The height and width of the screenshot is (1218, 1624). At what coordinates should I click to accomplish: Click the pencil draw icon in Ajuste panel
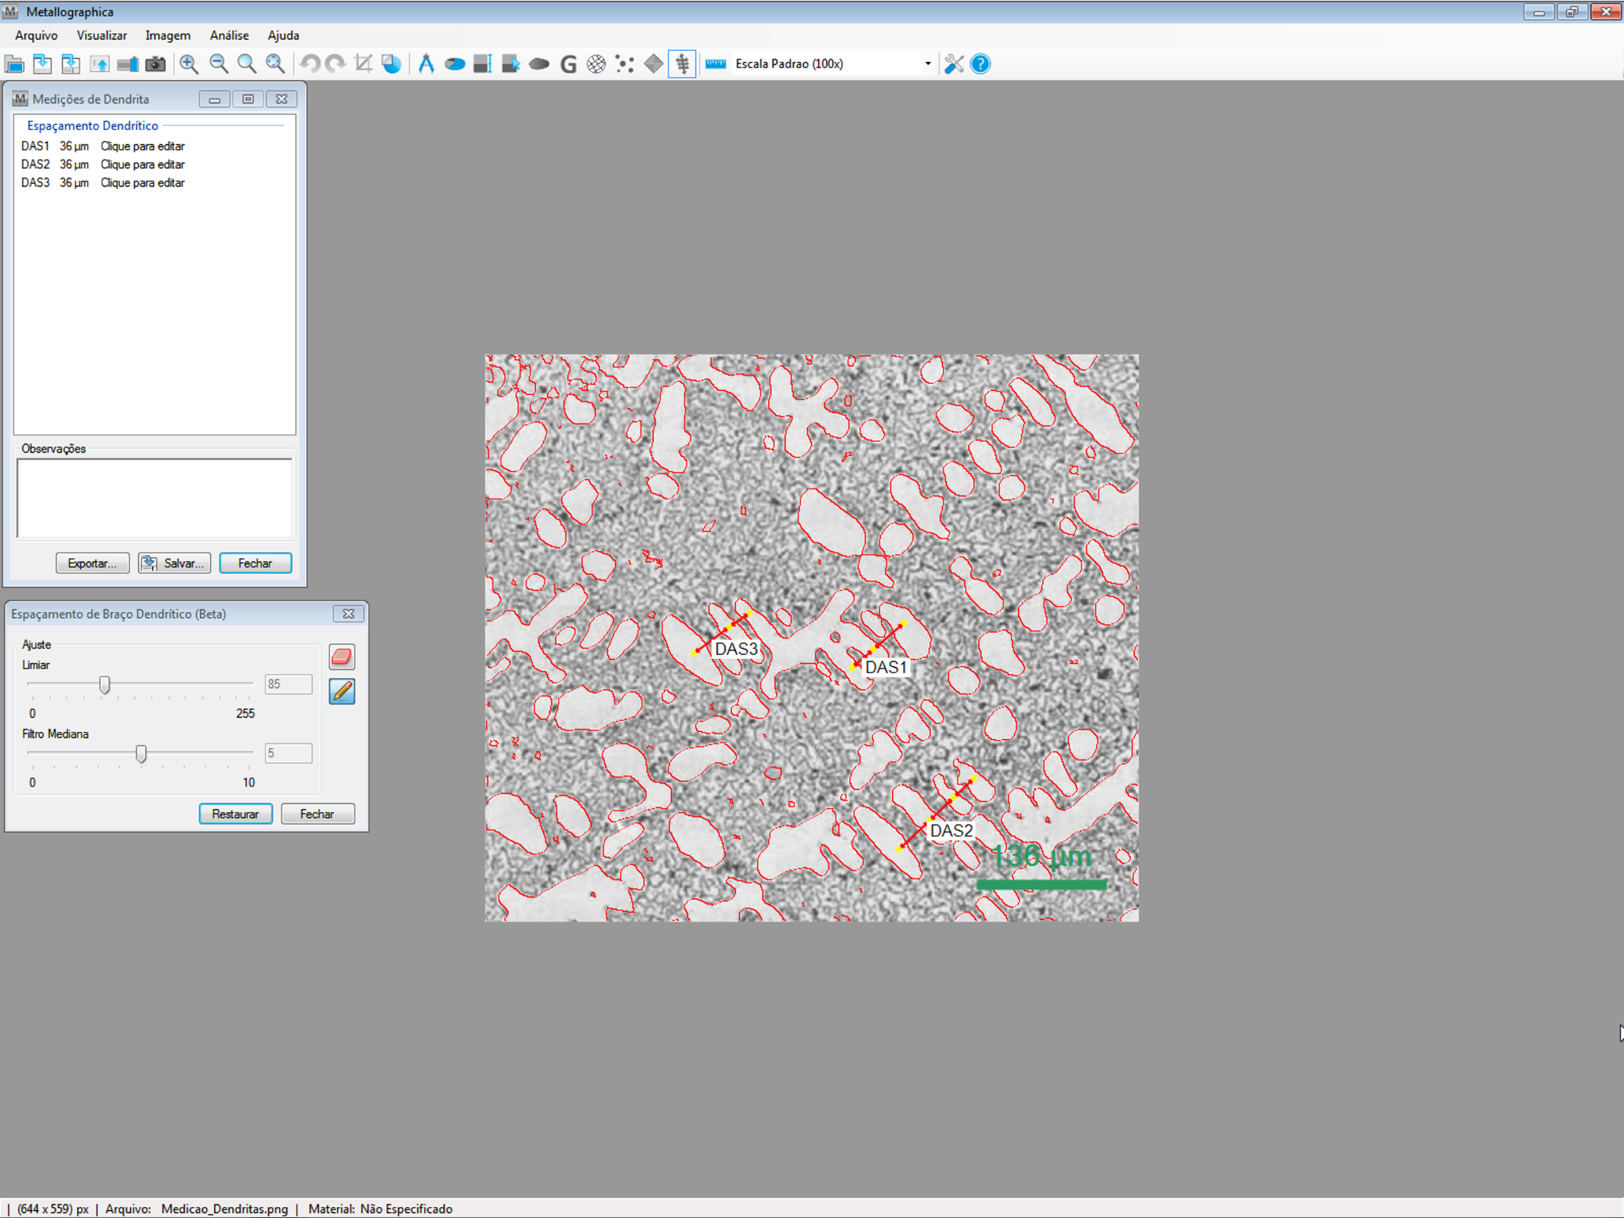pos(342,691)
